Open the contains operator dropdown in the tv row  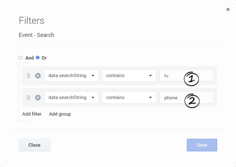(129, 76)
